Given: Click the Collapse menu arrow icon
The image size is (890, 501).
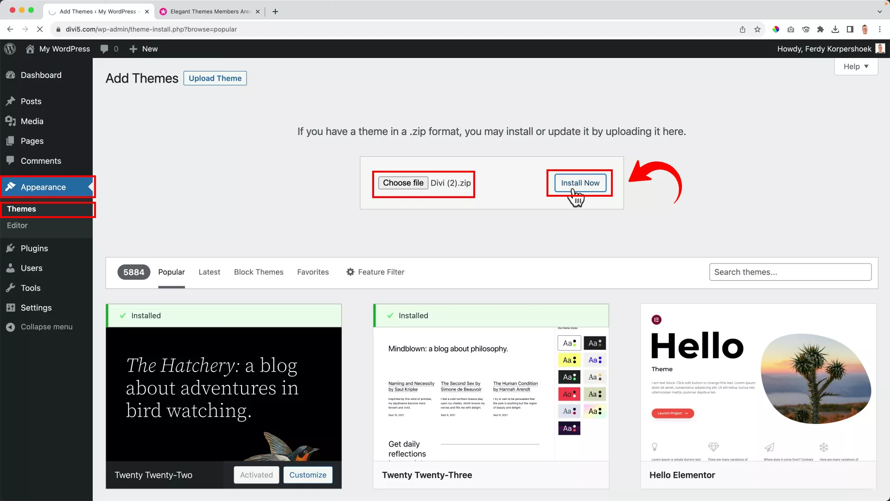Looking at the screenshot, I should pos(10,327).
